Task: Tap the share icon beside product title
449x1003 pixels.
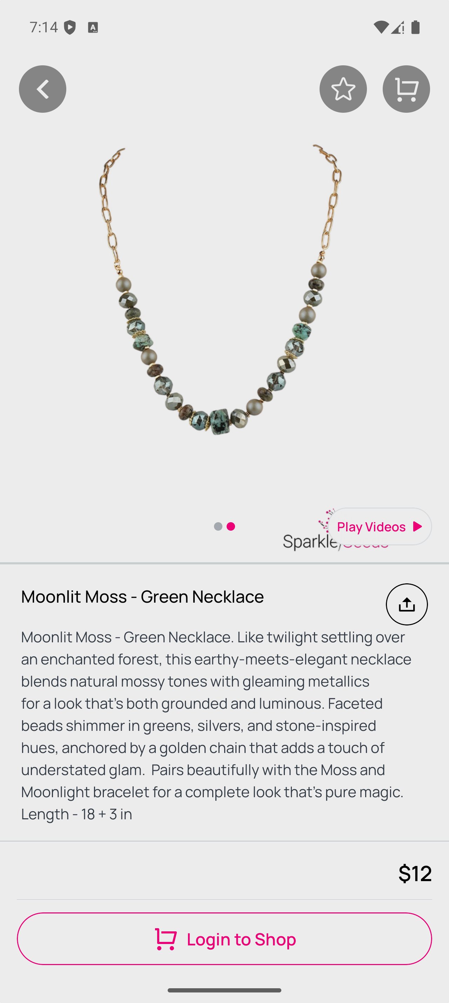Action: (x=407, y=604)
